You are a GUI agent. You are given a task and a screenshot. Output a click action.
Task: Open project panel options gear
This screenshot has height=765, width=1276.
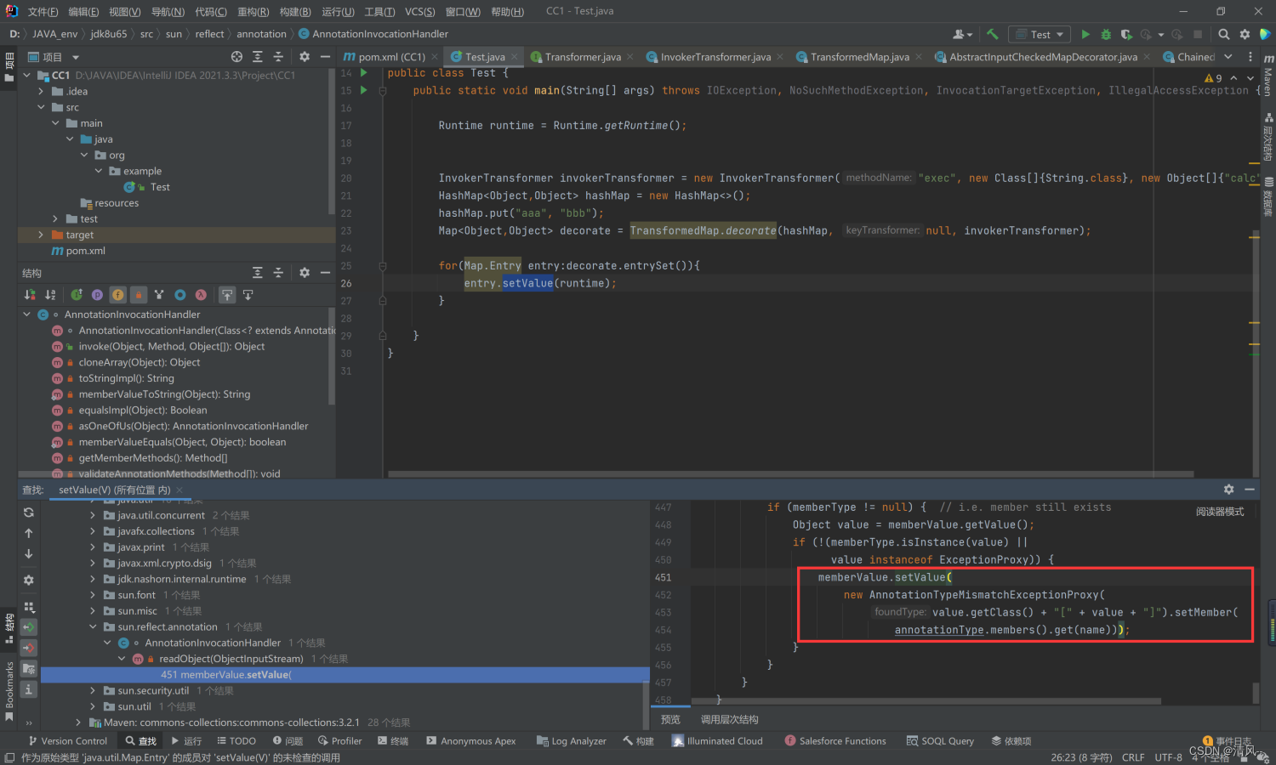pos(305,57)
